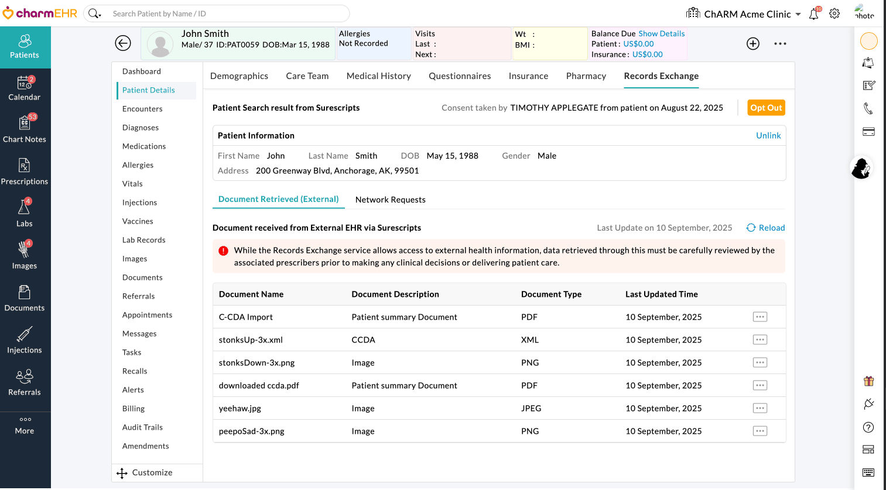The image size is (886, 490).
Task: Open the settings gear icon
Action: click(834, 13)
